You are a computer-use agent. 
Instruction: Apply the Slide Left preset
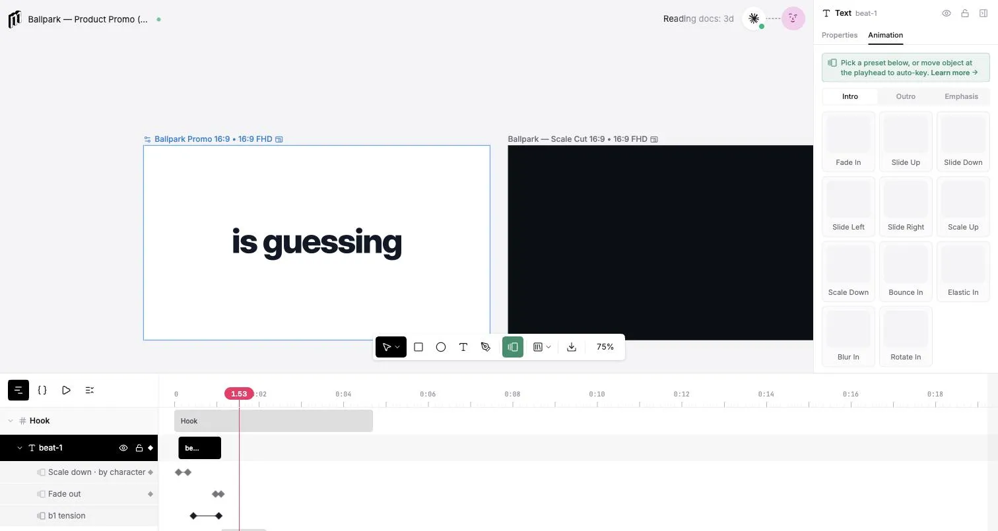point(848,206)
